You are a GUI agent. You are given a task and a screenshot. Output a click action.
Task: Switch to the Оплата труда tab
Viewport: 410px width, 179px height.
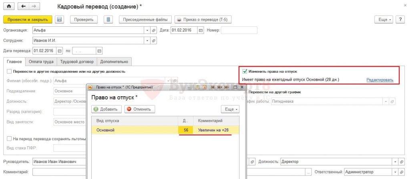tap(41, 62)
